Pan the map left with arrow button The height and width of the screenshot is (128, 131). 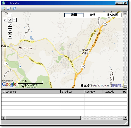[5, 20]
